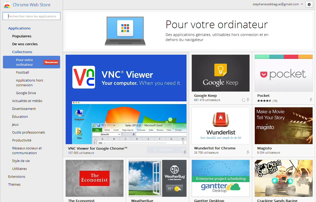Open the Magisto app thumbnail
The image size is (316, 202).
pos(283,125)
